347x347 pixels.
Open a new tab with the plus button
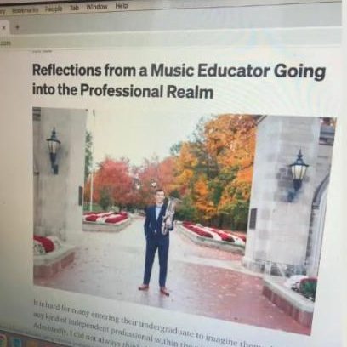[x=17, y=27]
